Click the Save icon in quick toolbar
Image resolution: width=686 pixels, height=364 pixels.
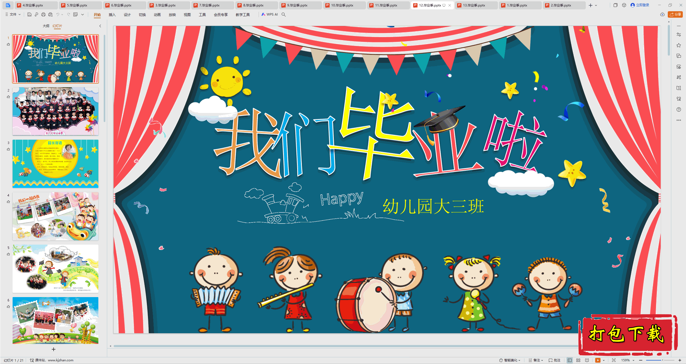click(x=29, y=14)
